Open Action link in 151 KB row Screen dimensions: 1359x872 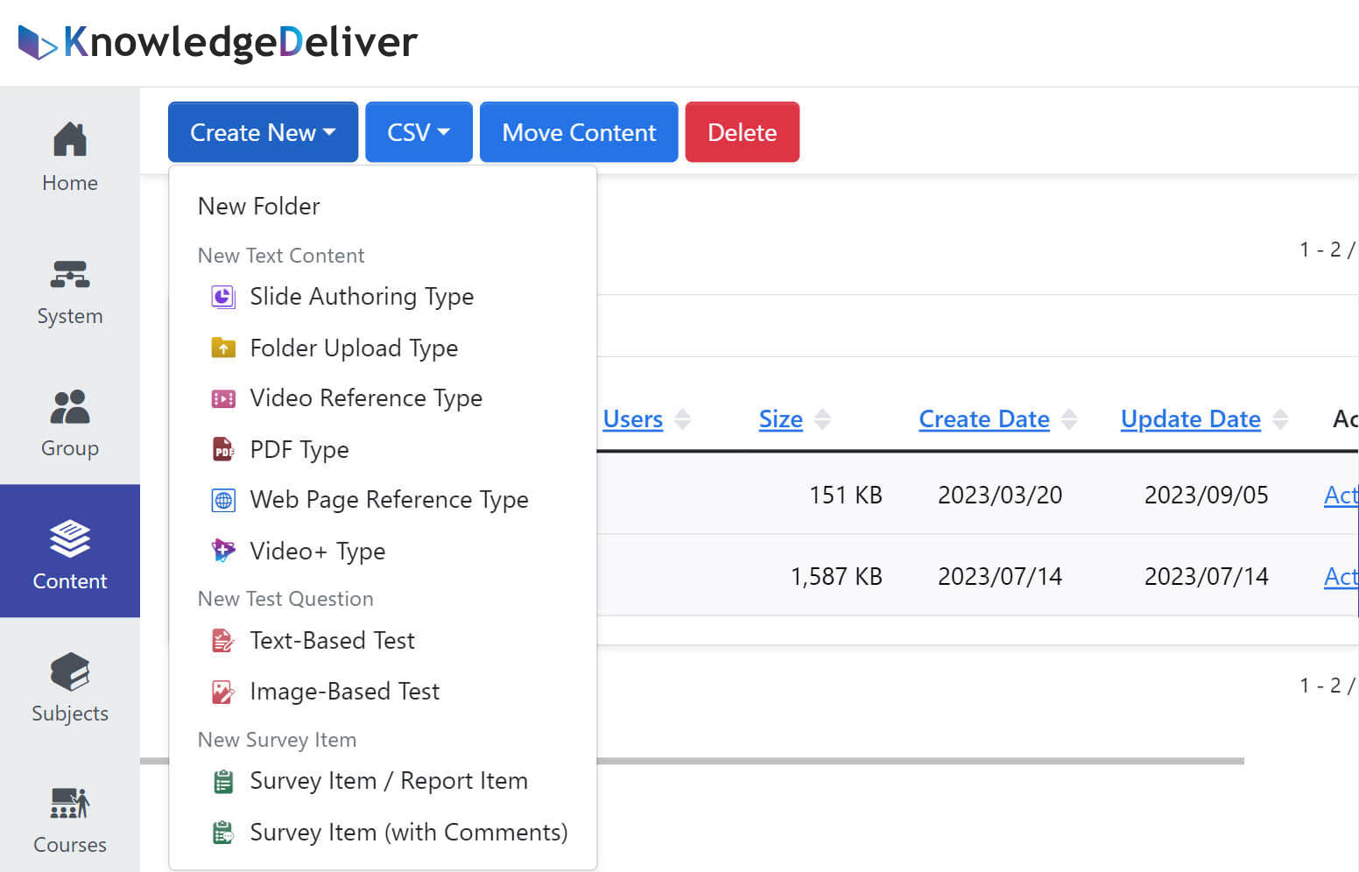[x=1341, y=496]
